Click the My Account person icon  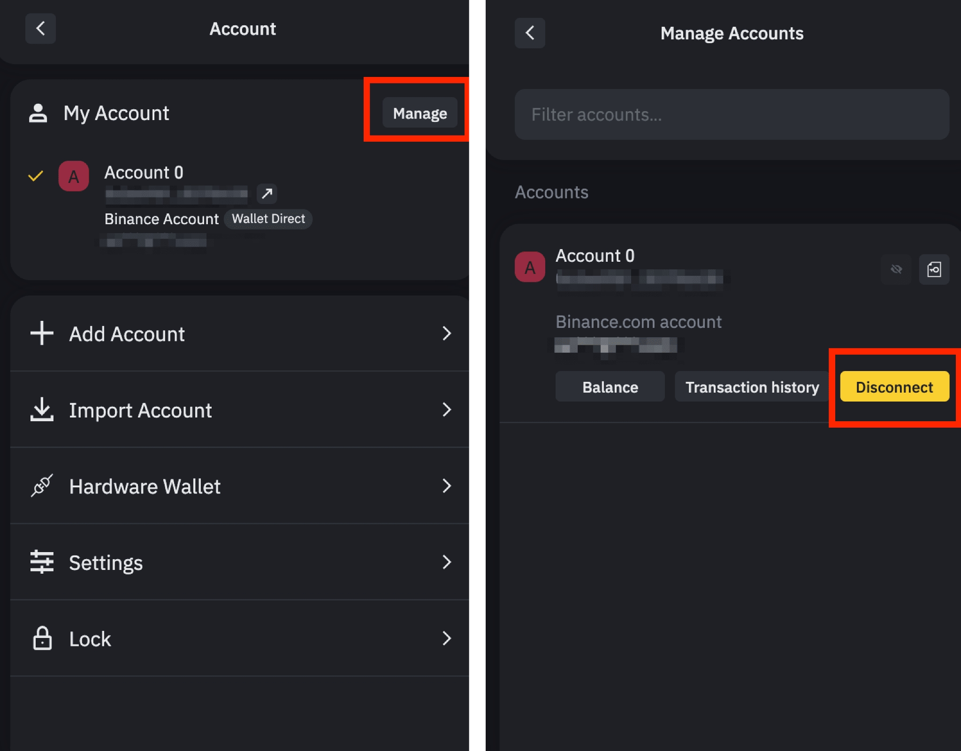click(38, 113)
